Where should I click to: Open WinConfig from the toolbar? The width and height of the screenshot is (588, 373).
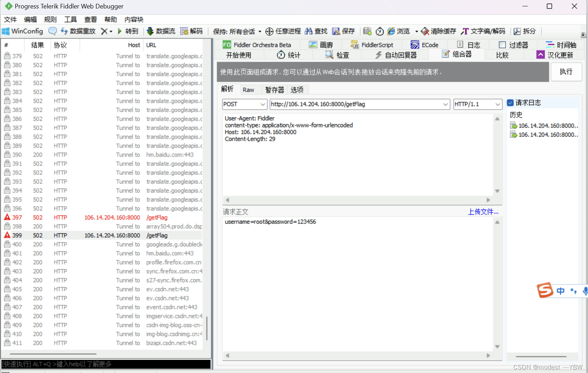[22, 31]
